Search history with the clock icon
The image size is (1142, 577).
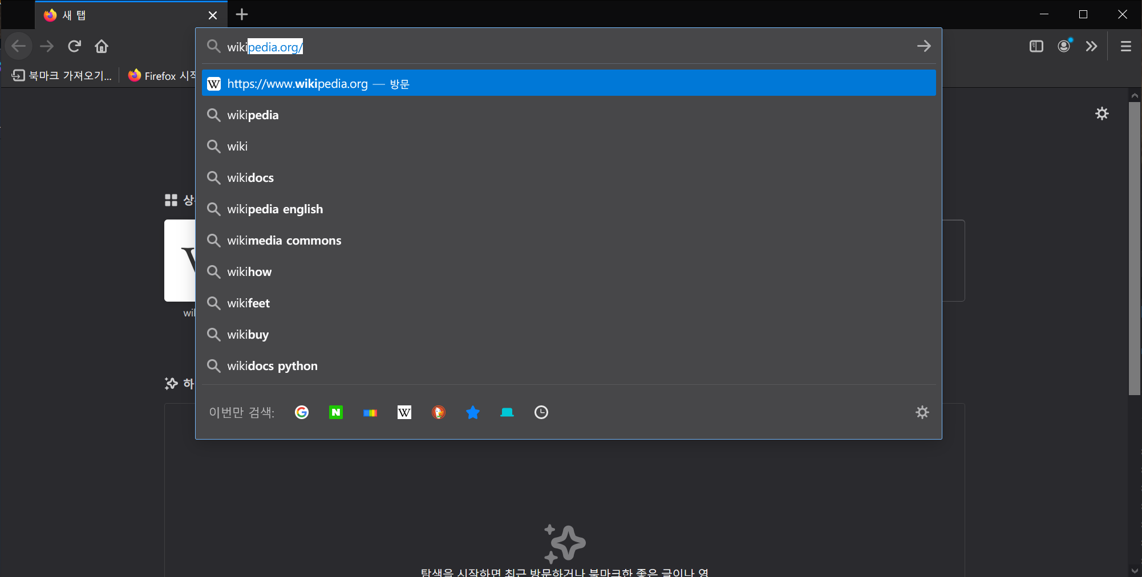pos(541,412)
